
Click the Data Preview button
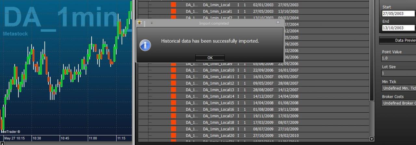398,40
